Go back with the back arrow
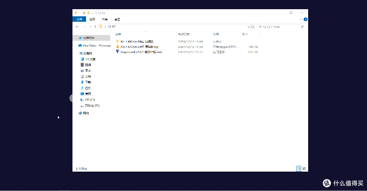 77,27
